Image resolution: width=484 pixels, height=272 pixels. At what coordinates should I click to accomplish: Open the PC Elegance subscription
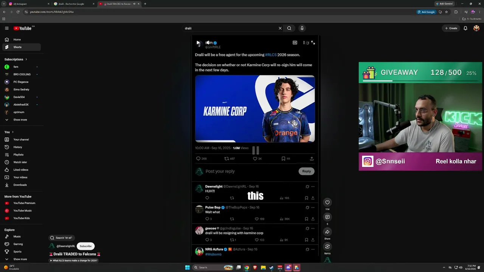click(x=21, y=82)
